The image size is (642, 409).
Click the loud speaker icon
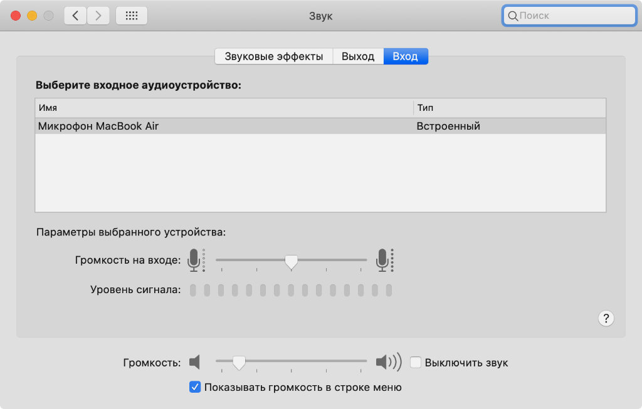click(388, 362)
